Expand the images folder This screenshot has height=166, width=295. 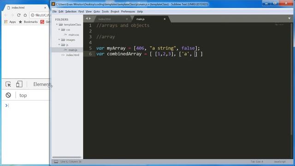(59, 40)
